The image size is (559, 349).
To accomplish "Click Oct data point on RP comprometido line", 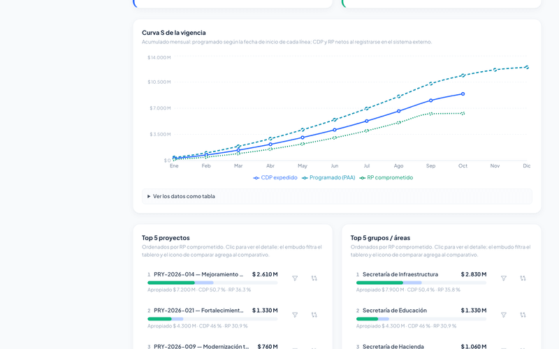I will pyautogui.click(x=463, y=114).
